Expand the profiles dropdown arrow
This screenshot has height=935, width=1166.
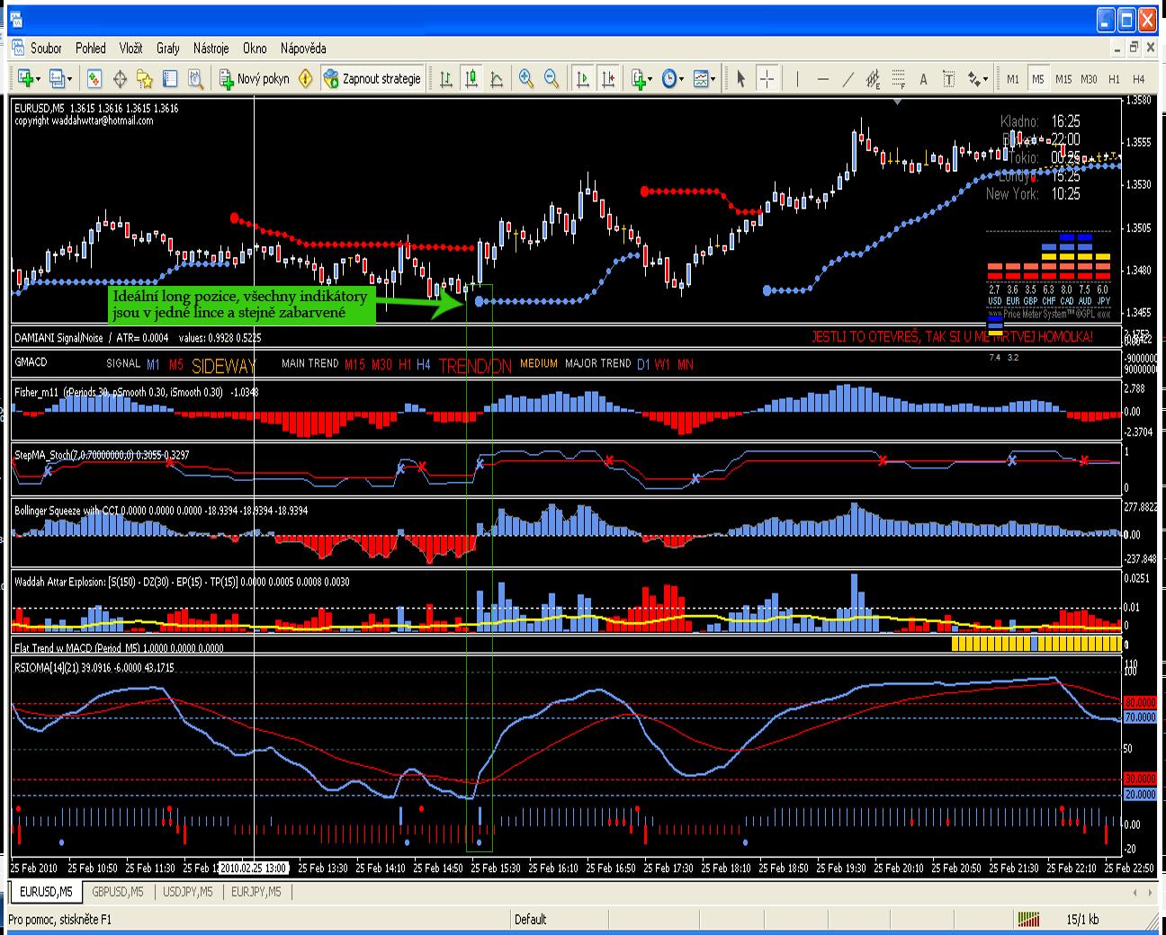point(70,79)
